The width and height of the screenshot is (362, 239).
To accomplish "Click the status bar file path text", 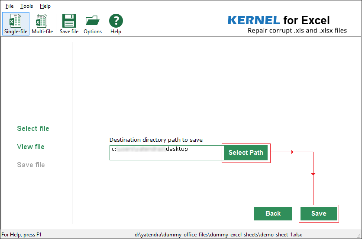I will (x=218, y=235).
